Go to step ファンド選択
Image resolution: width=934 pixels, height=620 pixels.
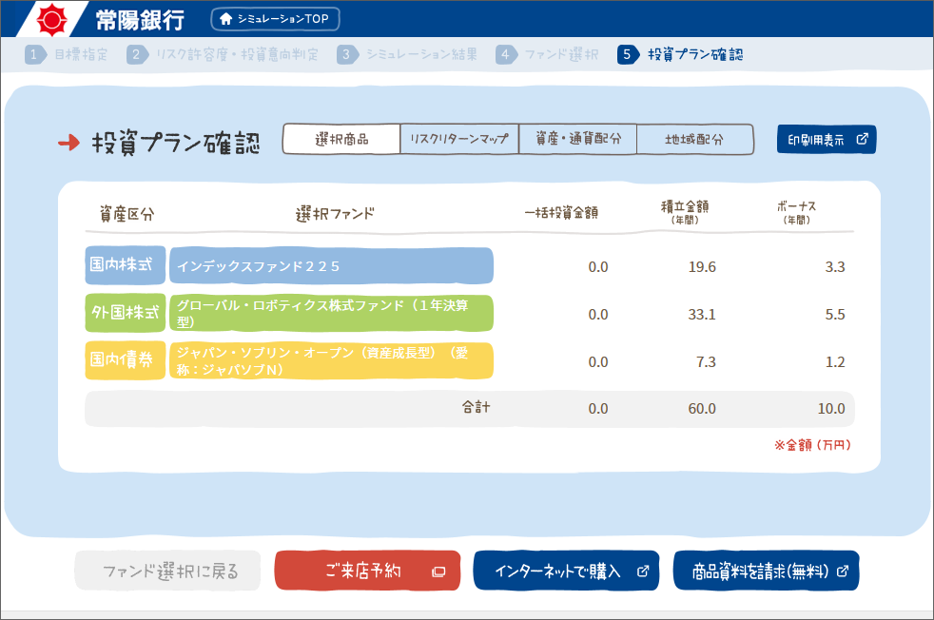pyautogui.click(x=561, y=55)
